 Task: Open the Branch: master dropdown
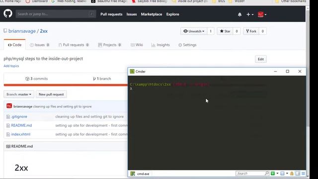(x=19, y=94)
